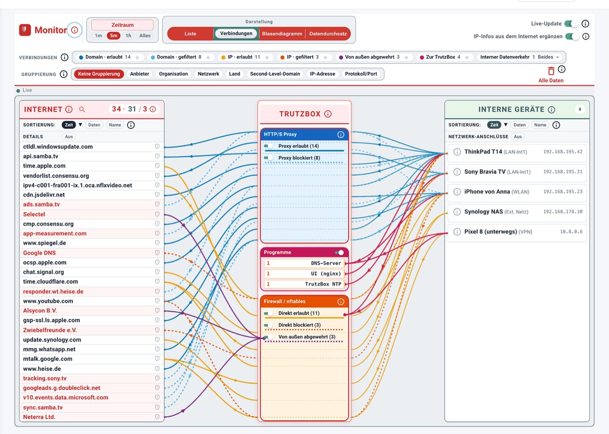This screenshot has width=609, height=434.
Task: Open Interner Datenverkehr Beides dropdown
Action: coord(520,57)
